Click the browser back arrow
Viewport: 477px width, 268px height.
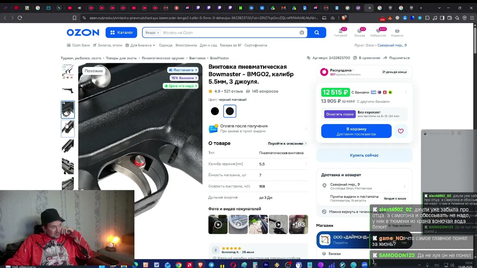pos(5,17)
